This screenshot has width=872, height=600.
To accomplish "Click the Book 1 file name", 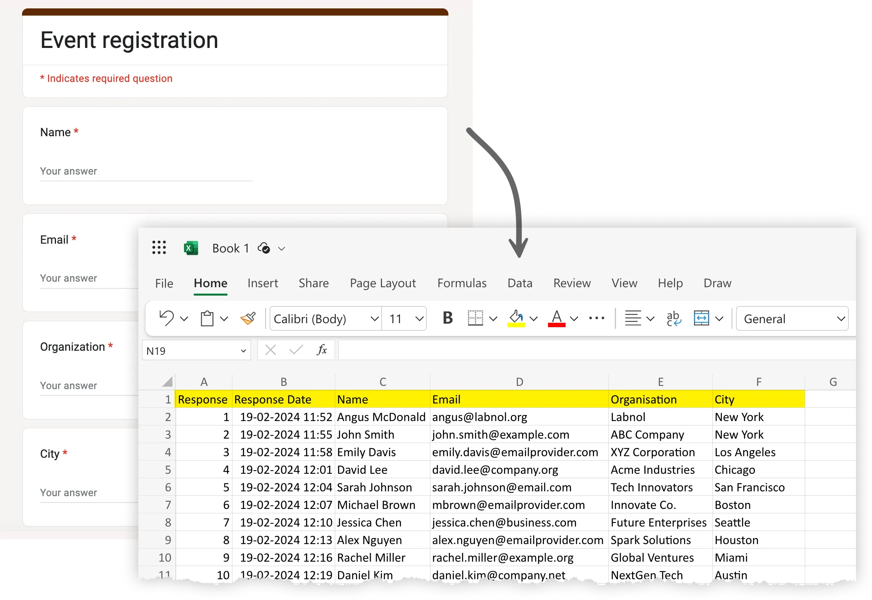I will [x=231, y=248].
